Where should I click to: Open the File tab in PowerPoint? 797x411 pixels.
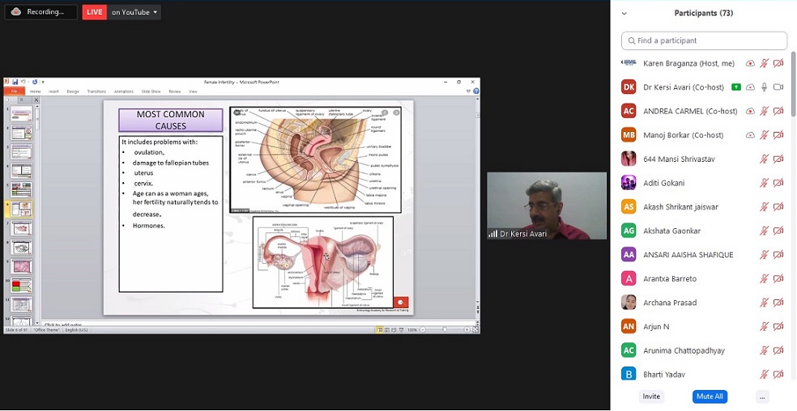point(15,91)
